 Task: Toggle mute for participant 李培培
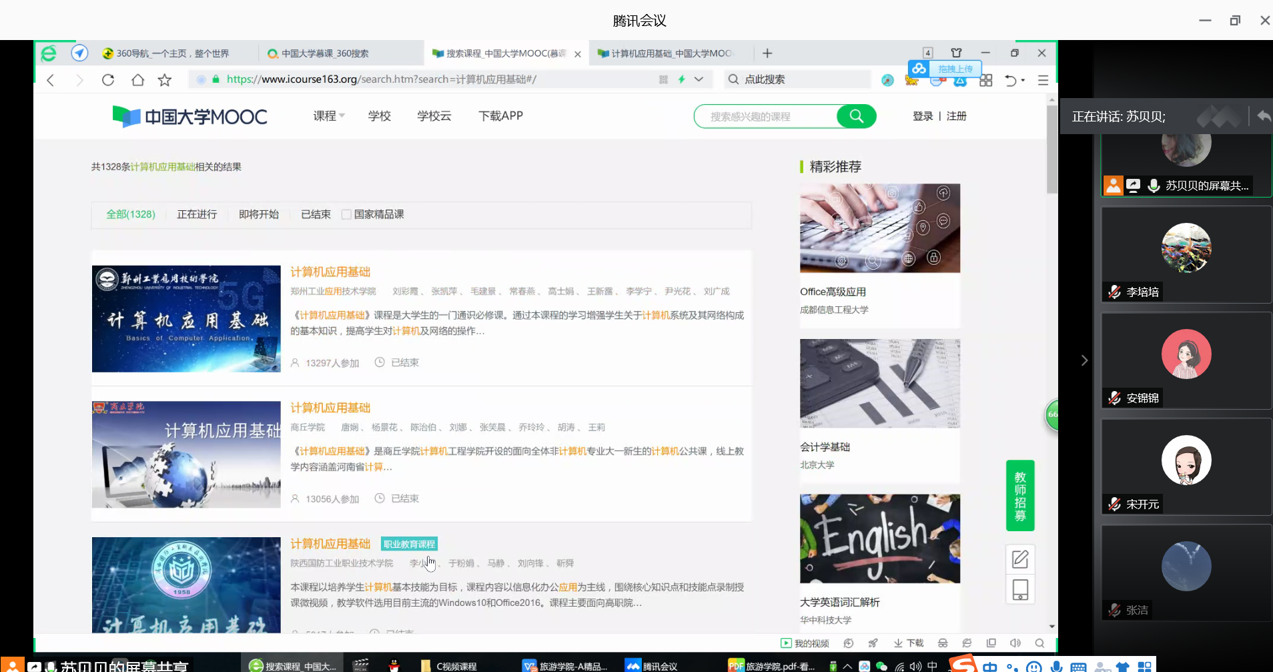(x=1114, y=292)
